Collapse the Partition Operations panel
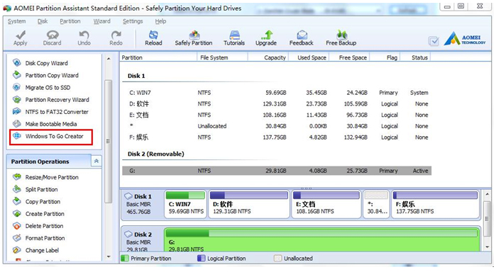 tap(97, 161)
